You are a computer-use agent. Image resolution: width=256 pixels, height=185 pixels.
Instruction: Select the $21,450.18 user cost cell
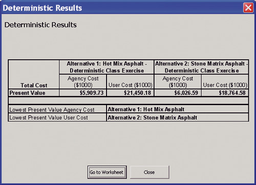click(x=130, y=93)
